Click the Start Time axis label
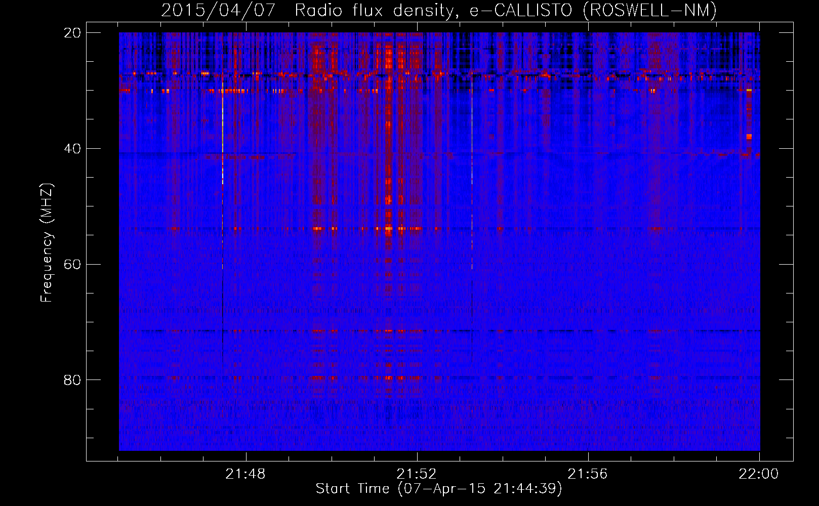Image resolution: width=819 pixels, height=506 pixels. [x=439, y=489]
